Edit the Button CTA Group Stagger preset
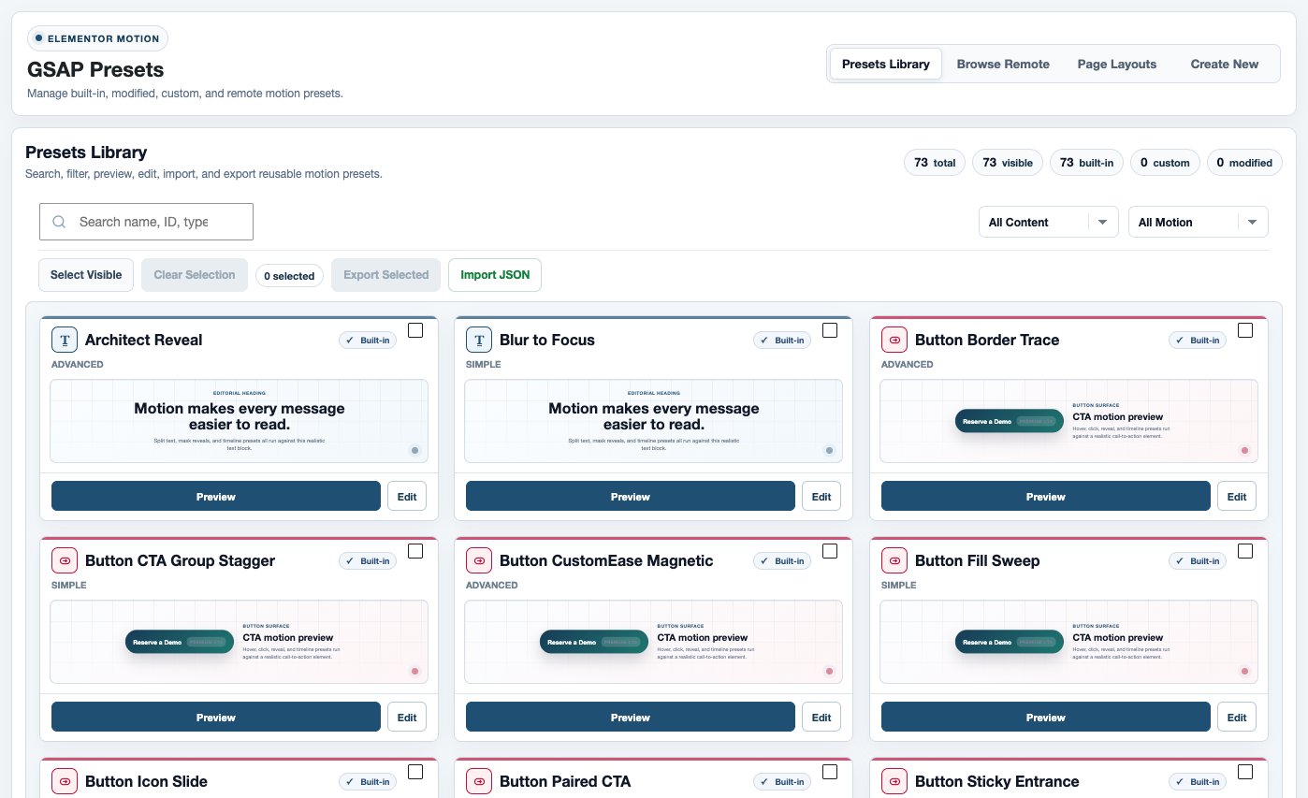The width and height of the screenshot is (1308, 798). [x=407, y=718]
